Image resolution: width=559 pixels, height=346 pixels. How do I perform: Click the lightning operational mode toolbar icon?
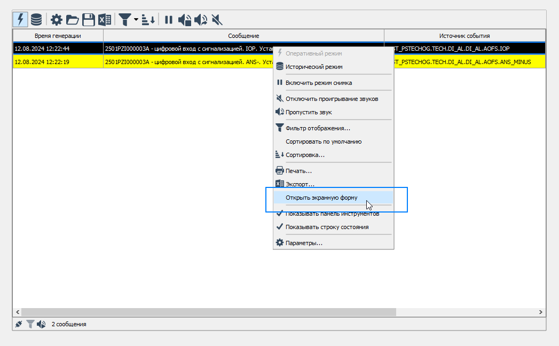[21, 20]
